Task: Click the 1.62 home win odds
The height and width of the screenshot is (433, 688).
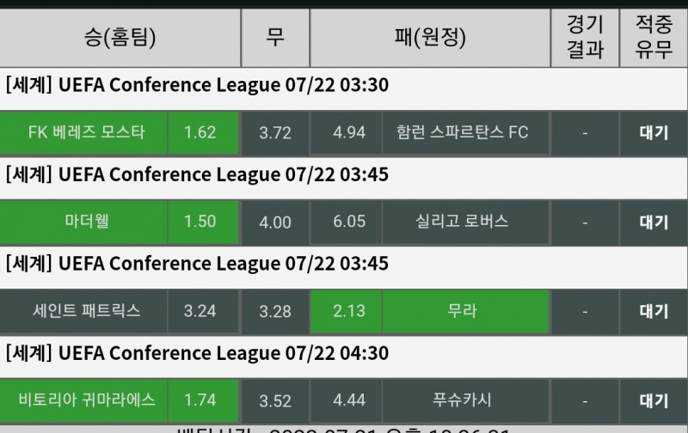Action: click(200, 132)
